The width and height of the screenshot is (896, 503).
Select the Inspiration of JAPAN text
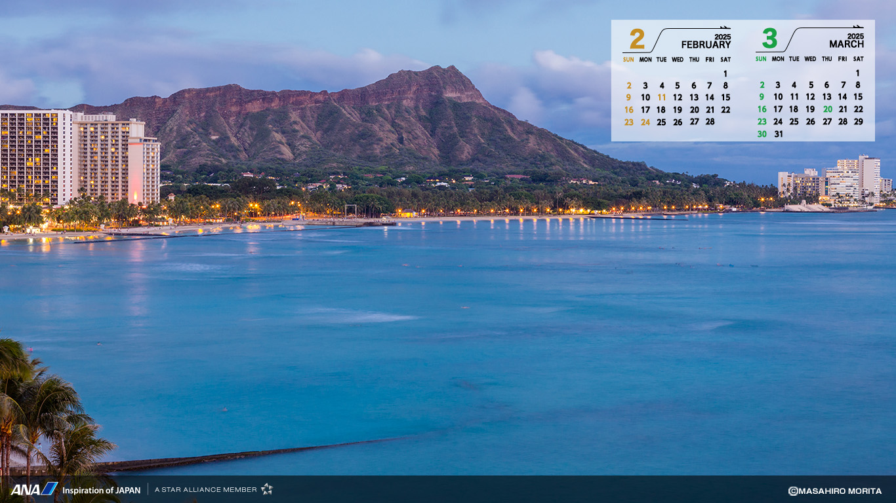101,490
